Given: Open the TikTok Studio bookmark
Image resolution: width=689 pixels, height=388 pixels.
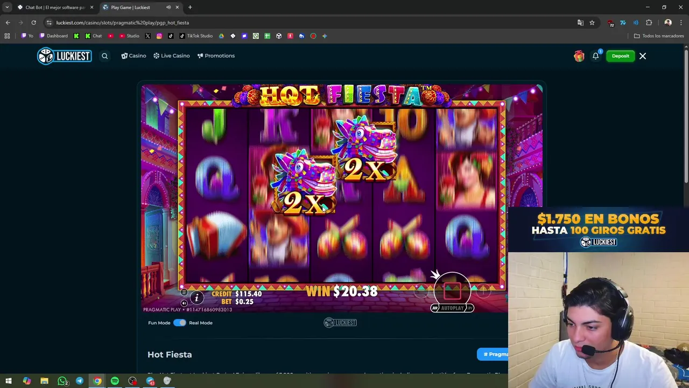Looking at the screenshot, I should pyautogui.click(x=196, y=36).
